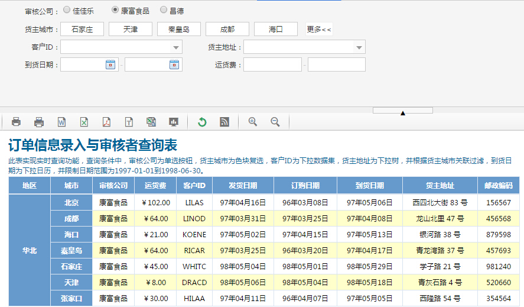Zoom in on the report
This screenshot has height=307, width=524.
(x=253, y=122)
